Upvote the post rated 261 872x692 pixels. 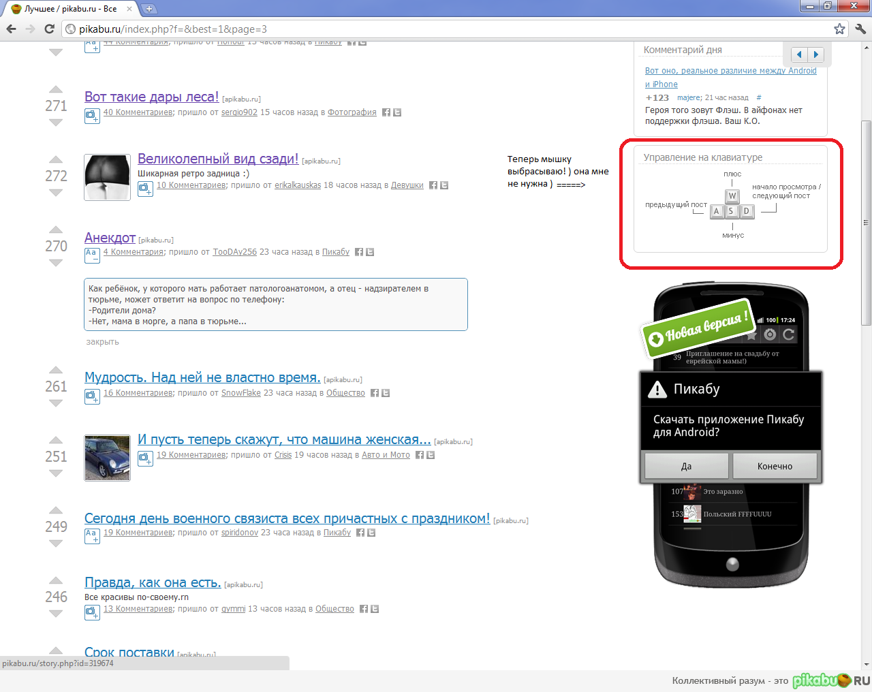(x=56, y=371)
